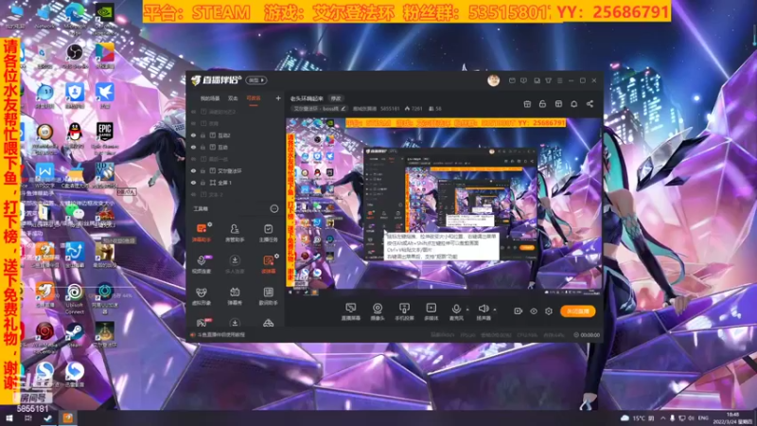Screen dimensions: 757x426
Task: Toggle visibility of the 直播2 source
Action: (194, 135)
